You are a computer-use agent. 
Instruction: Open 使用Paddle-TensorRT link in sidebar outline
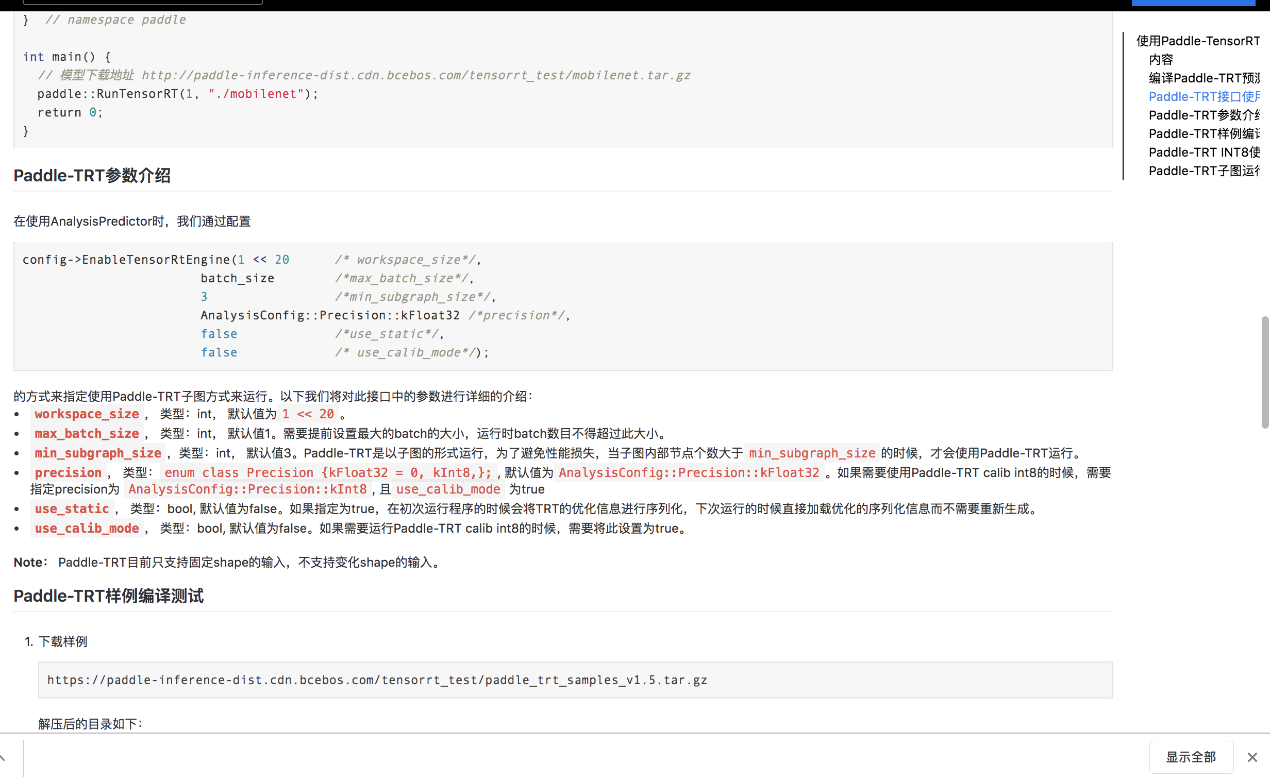[1197, 41]
